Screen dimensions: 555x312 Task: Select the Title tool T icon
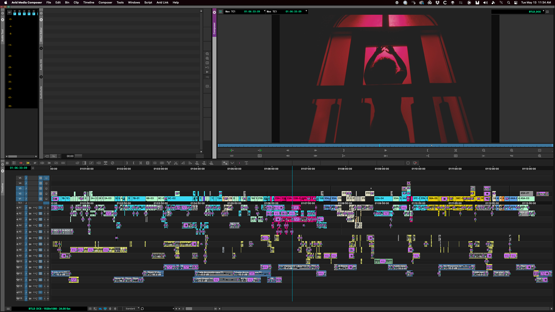(x=246, y=163)
